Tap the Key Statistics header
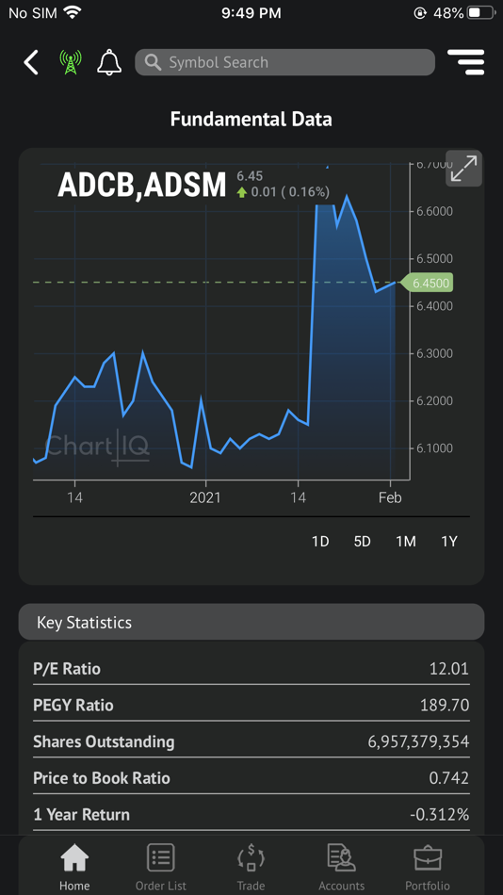The image size is (503, 895). point(251,622)
